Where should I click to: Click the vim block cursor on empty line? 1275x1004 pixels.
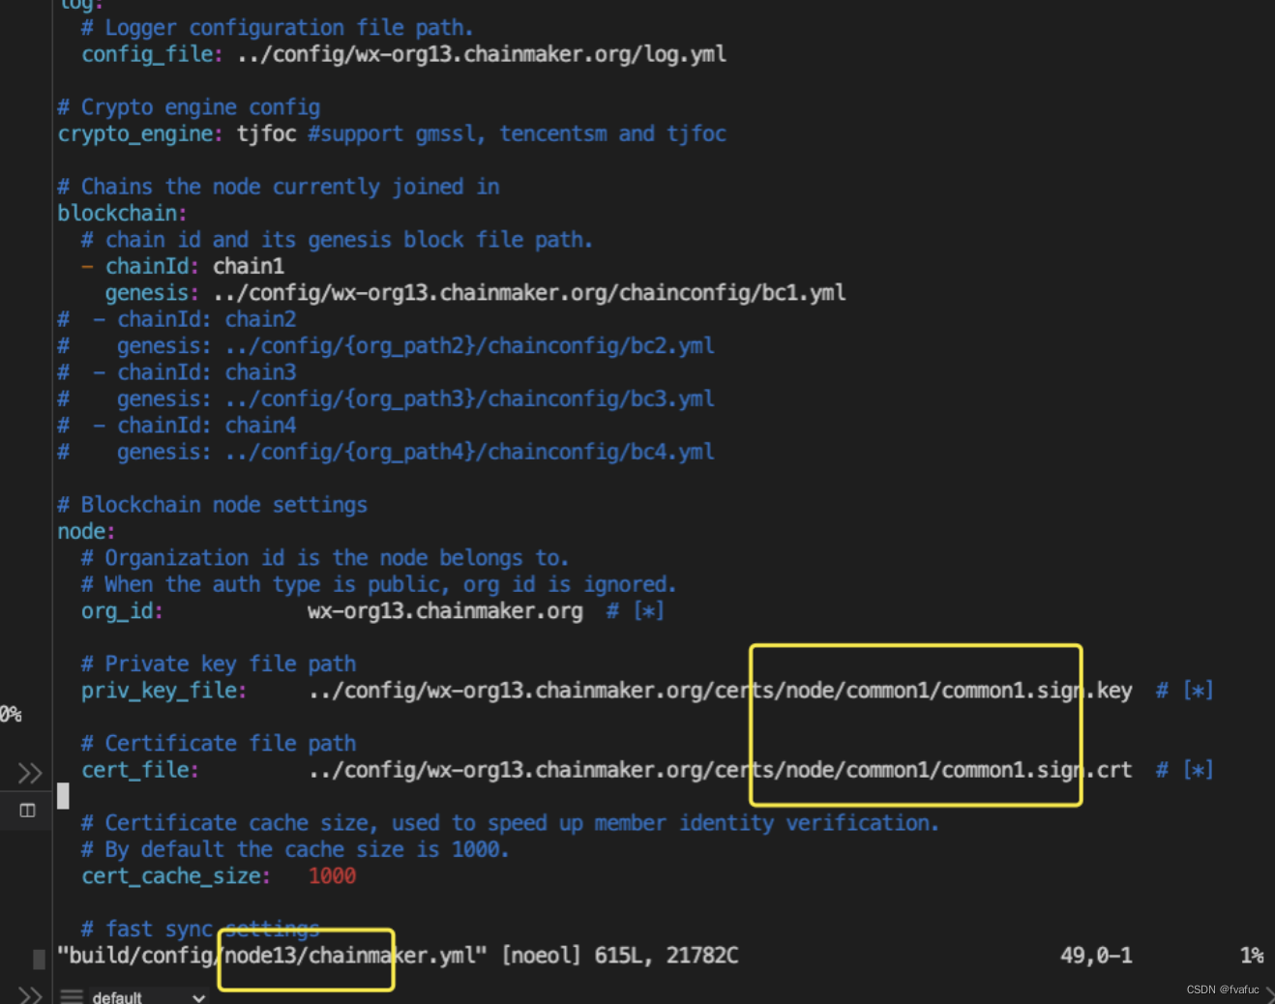(x=63, y=796)
